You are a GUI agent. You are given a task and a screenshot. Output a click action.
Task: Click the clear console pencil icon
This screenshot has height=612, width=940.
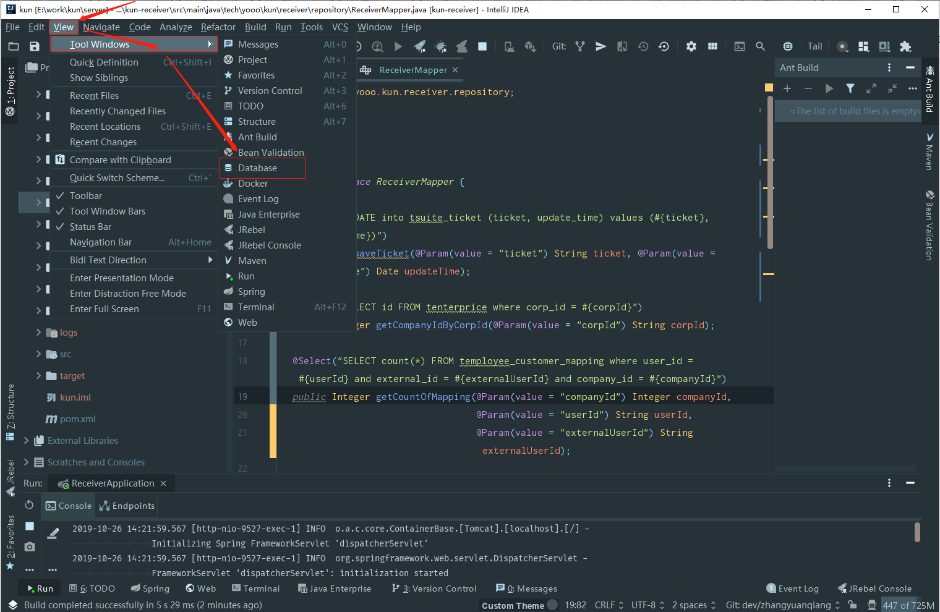[53, 533]
